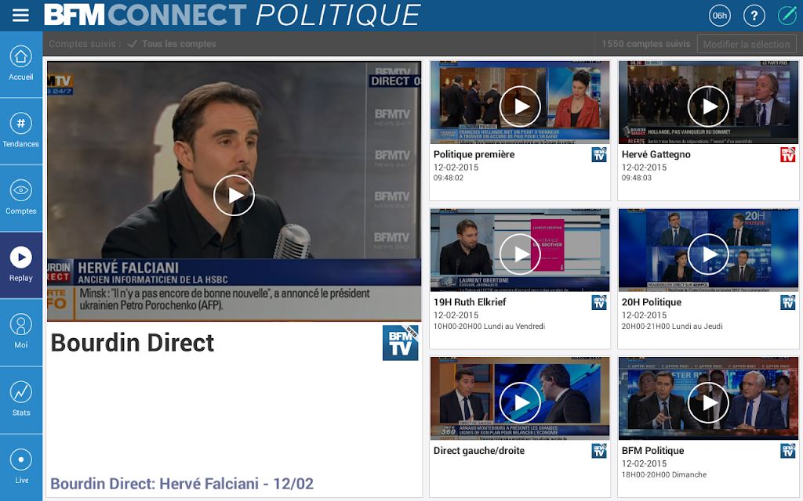
Task: Click 20H00-21H00 Lundi au Jeudi schedule
Action: (672, 326)
